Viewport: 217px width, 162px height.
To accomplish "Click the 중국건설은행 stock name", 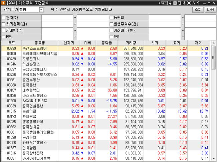I will coord(33,106).
